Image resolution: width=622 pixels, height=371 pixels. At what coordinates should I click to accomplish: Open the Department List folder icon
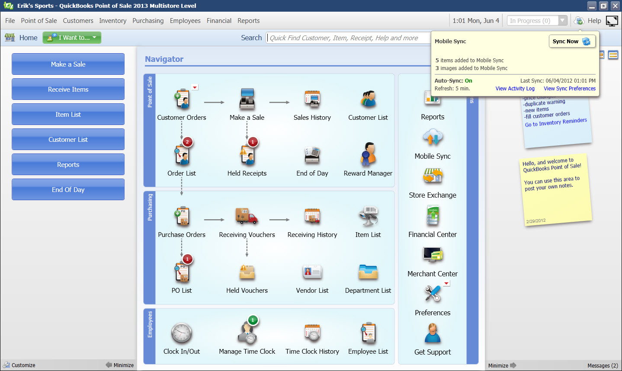368,272
